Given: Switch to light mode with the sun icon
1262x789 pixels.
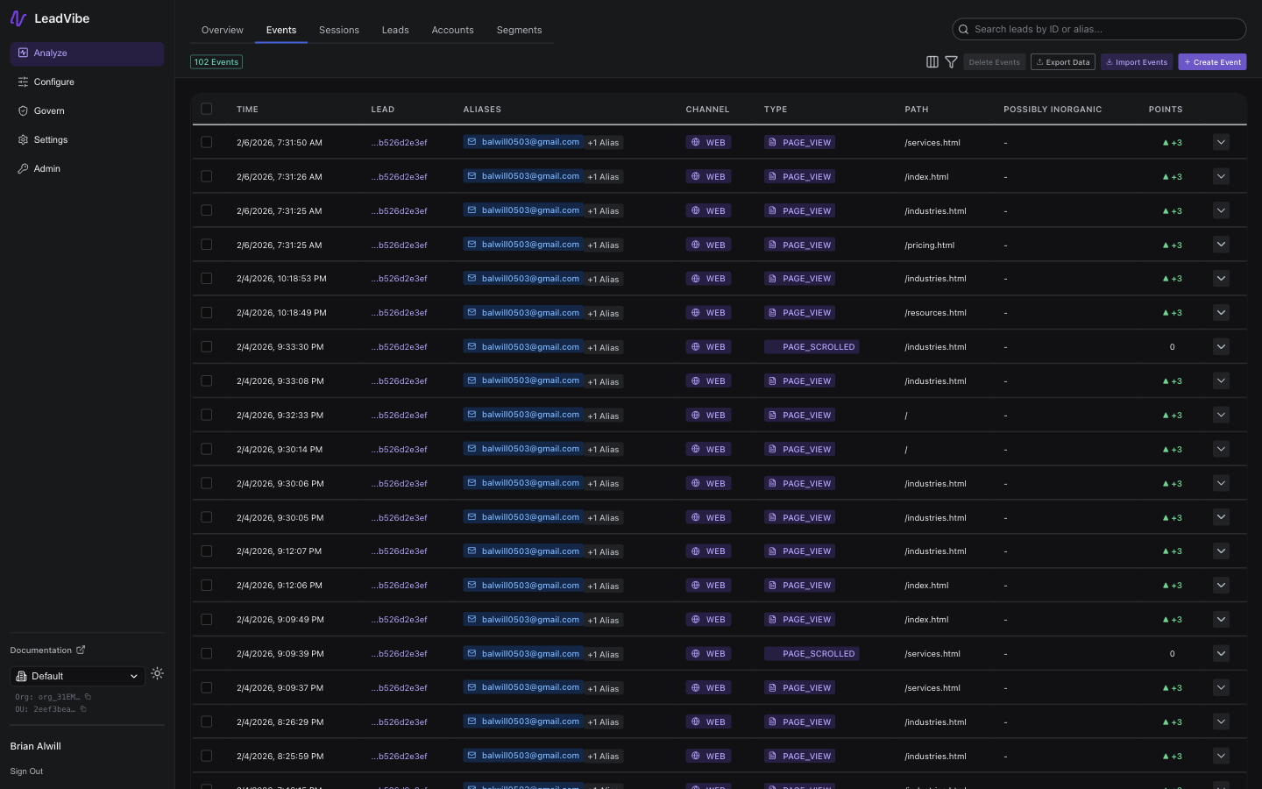Looking at the screenshot, I should pos(157,674).
